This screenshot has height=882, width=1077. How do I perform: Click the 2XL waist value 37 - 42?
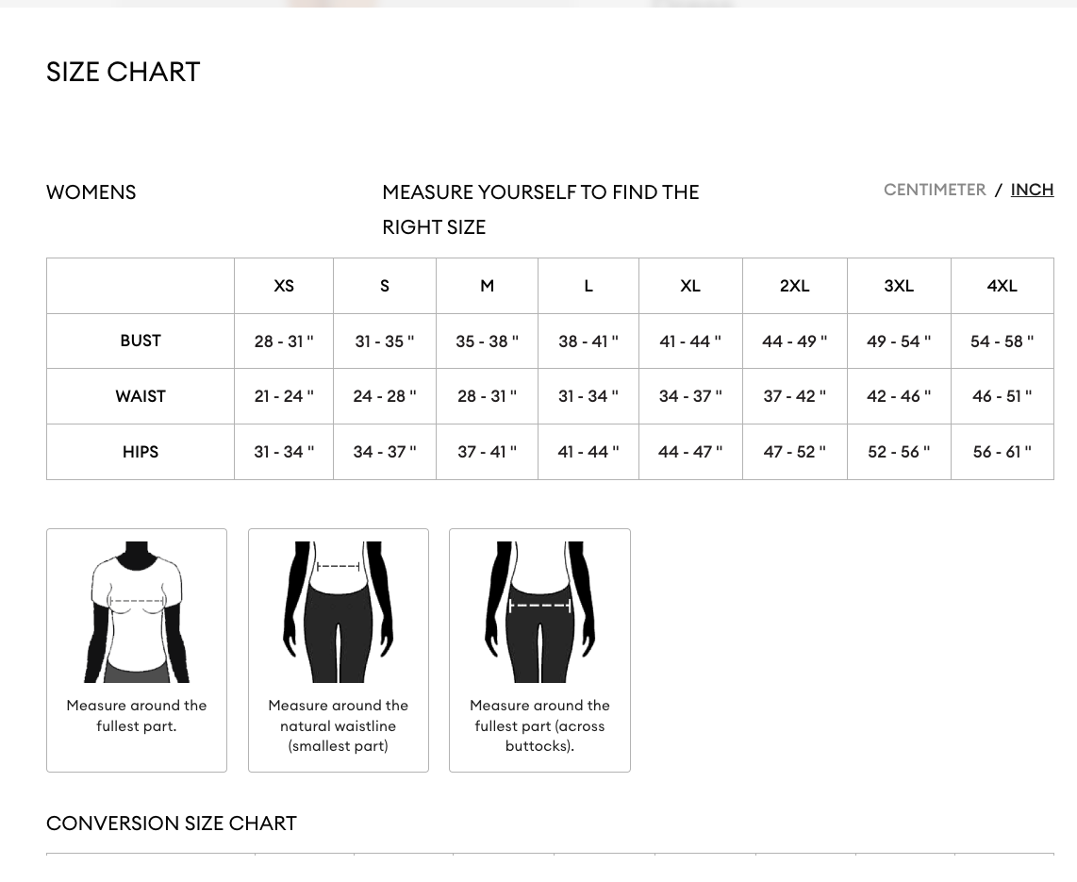[794, 396]
